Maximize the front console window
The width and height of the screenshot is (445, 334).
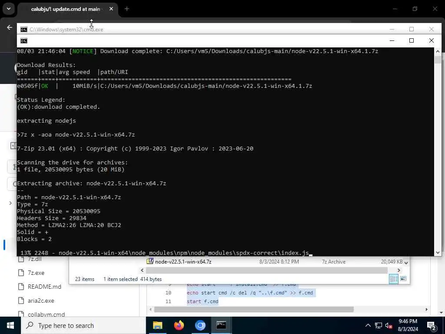[412, 40]
